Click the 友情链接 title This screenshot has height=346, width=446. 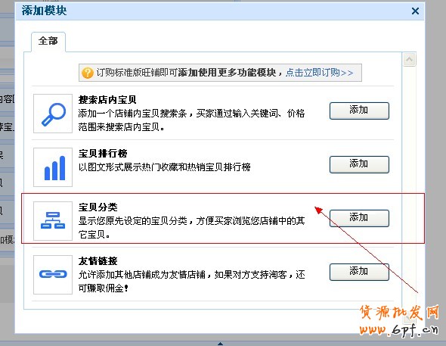point(98,261)
